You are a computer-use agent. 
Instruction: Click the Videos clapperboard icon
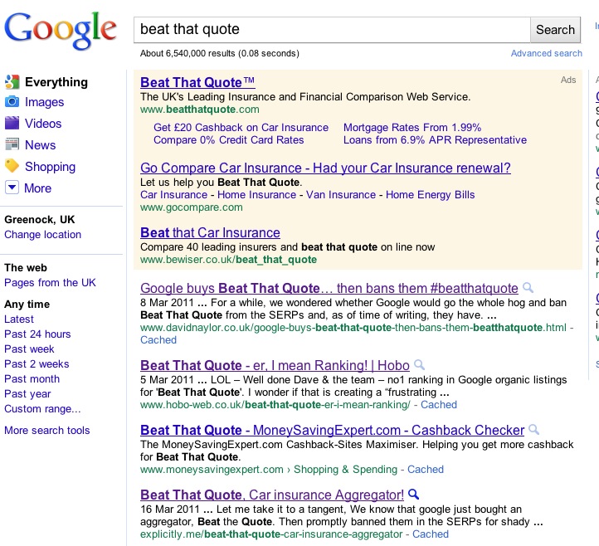pyautogui.click(x=12, y=123)
